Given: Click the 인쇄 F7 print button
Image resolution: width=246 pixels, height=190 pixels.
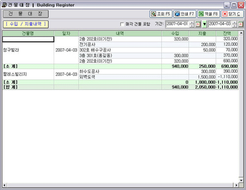Looking at the screenshot, I should [x=184, y=14].
